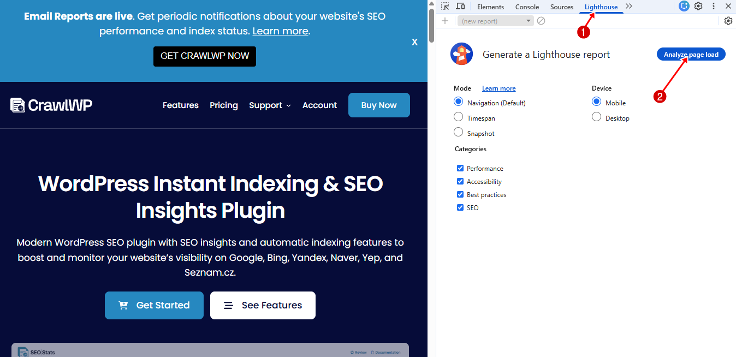Select Timespan mode

(459, 117)
